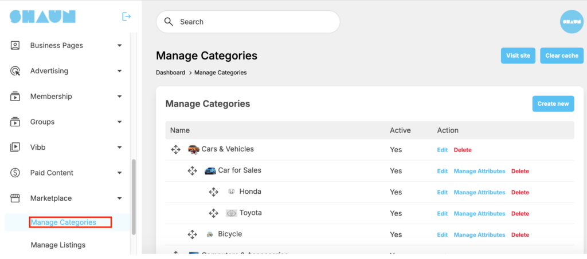This screenshot has height=259, width=587.
Task: Open the Vibb sidebar menu
Action: [38, 147]
